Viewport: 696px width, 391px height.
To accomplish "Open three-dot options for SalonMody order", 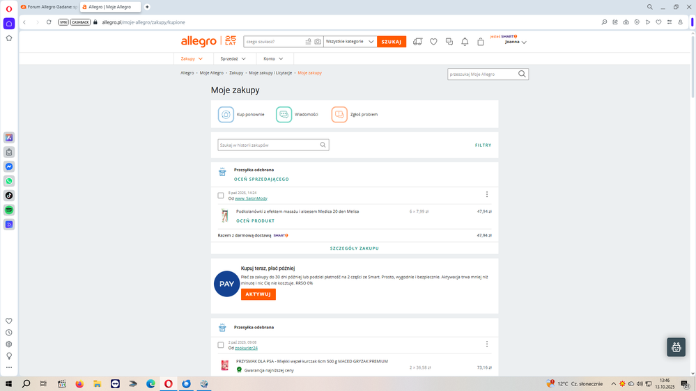I will (486, 194).
